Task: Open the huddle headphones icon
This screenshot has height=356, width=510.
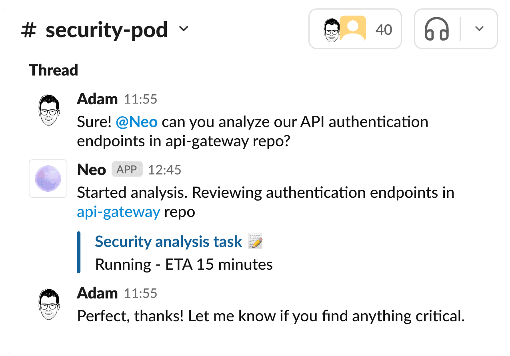Action: click(437, 29)
